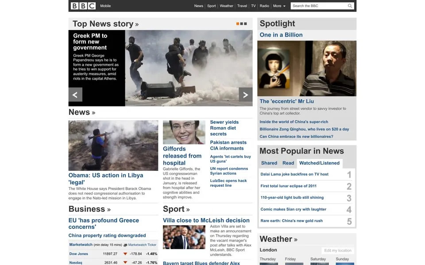
Task: Open "Inside the world of China's super-rich"
Action: pos(294,122)
